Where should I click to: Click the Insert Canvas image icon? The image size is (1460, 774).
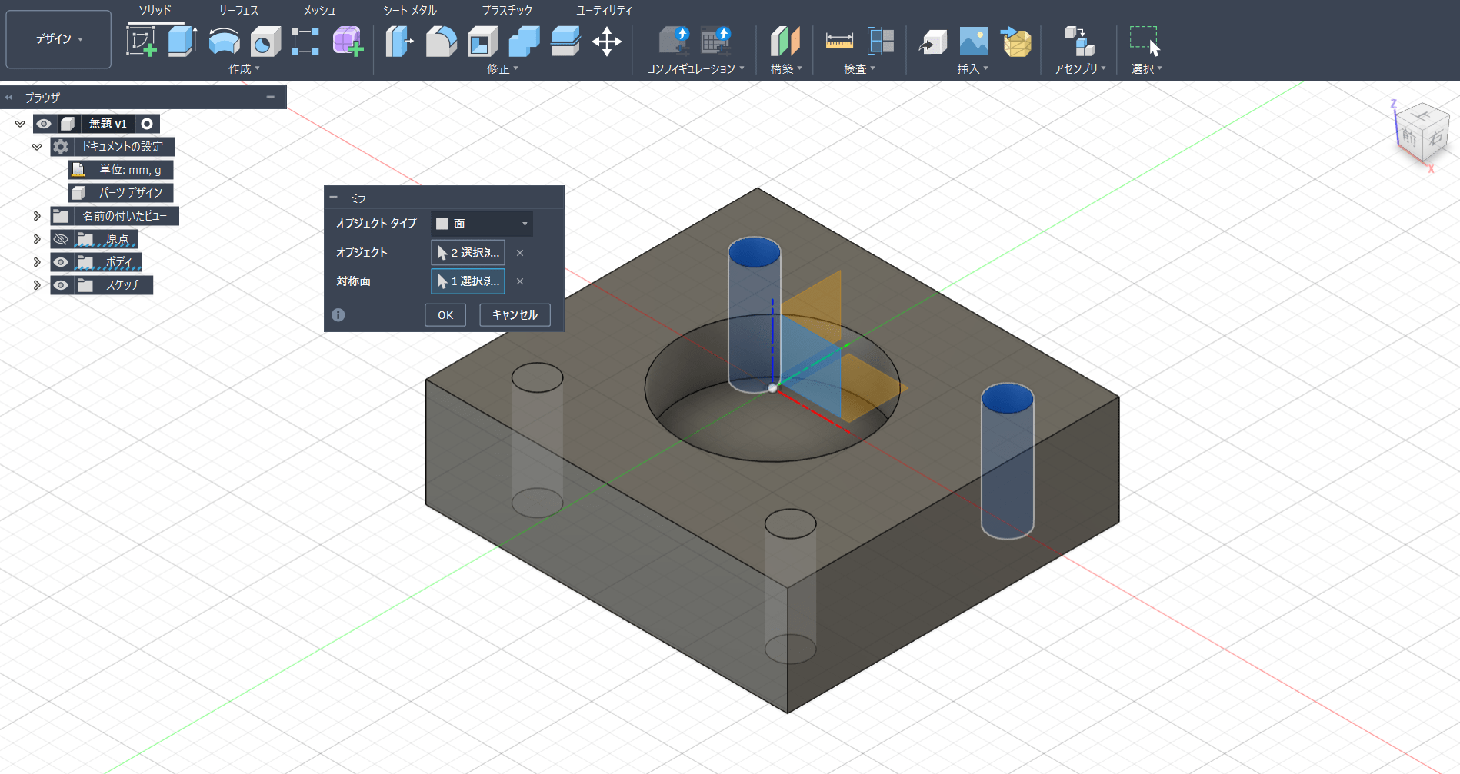point(974,42)
